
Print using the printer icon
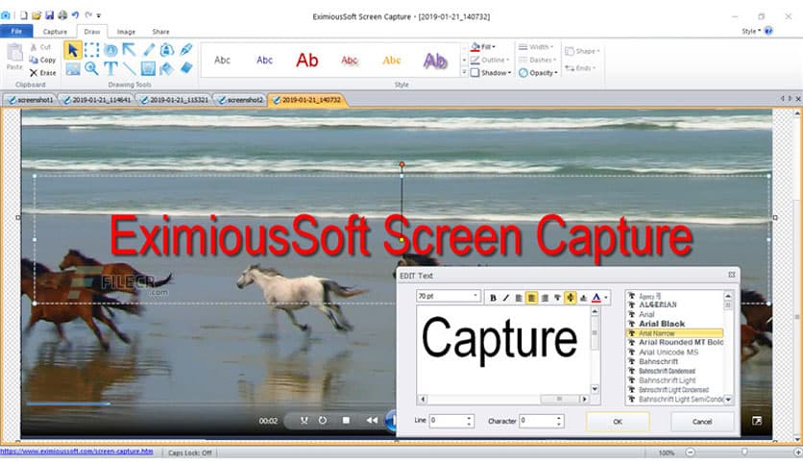click(x=62, y=15)
